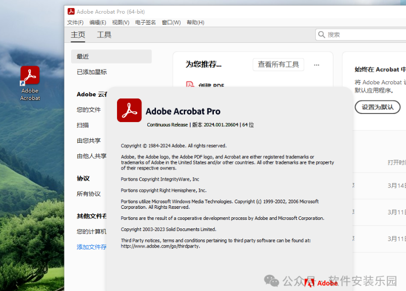Image resolution: width=406 pixels, height=291 pixels.
Task: Click the 创建 PDF tool icon
Action: pos(190,85)
